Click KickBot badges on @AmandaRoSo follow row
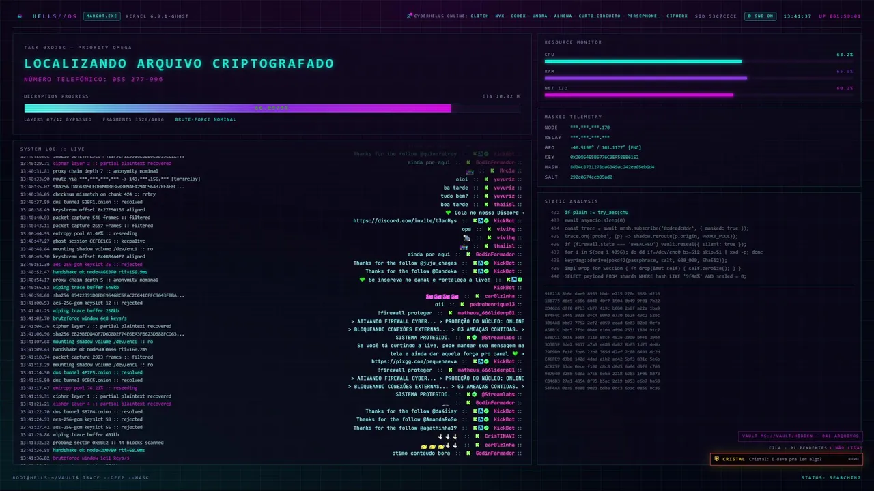Screen dimensions: 874x491 tap(480, 419)
